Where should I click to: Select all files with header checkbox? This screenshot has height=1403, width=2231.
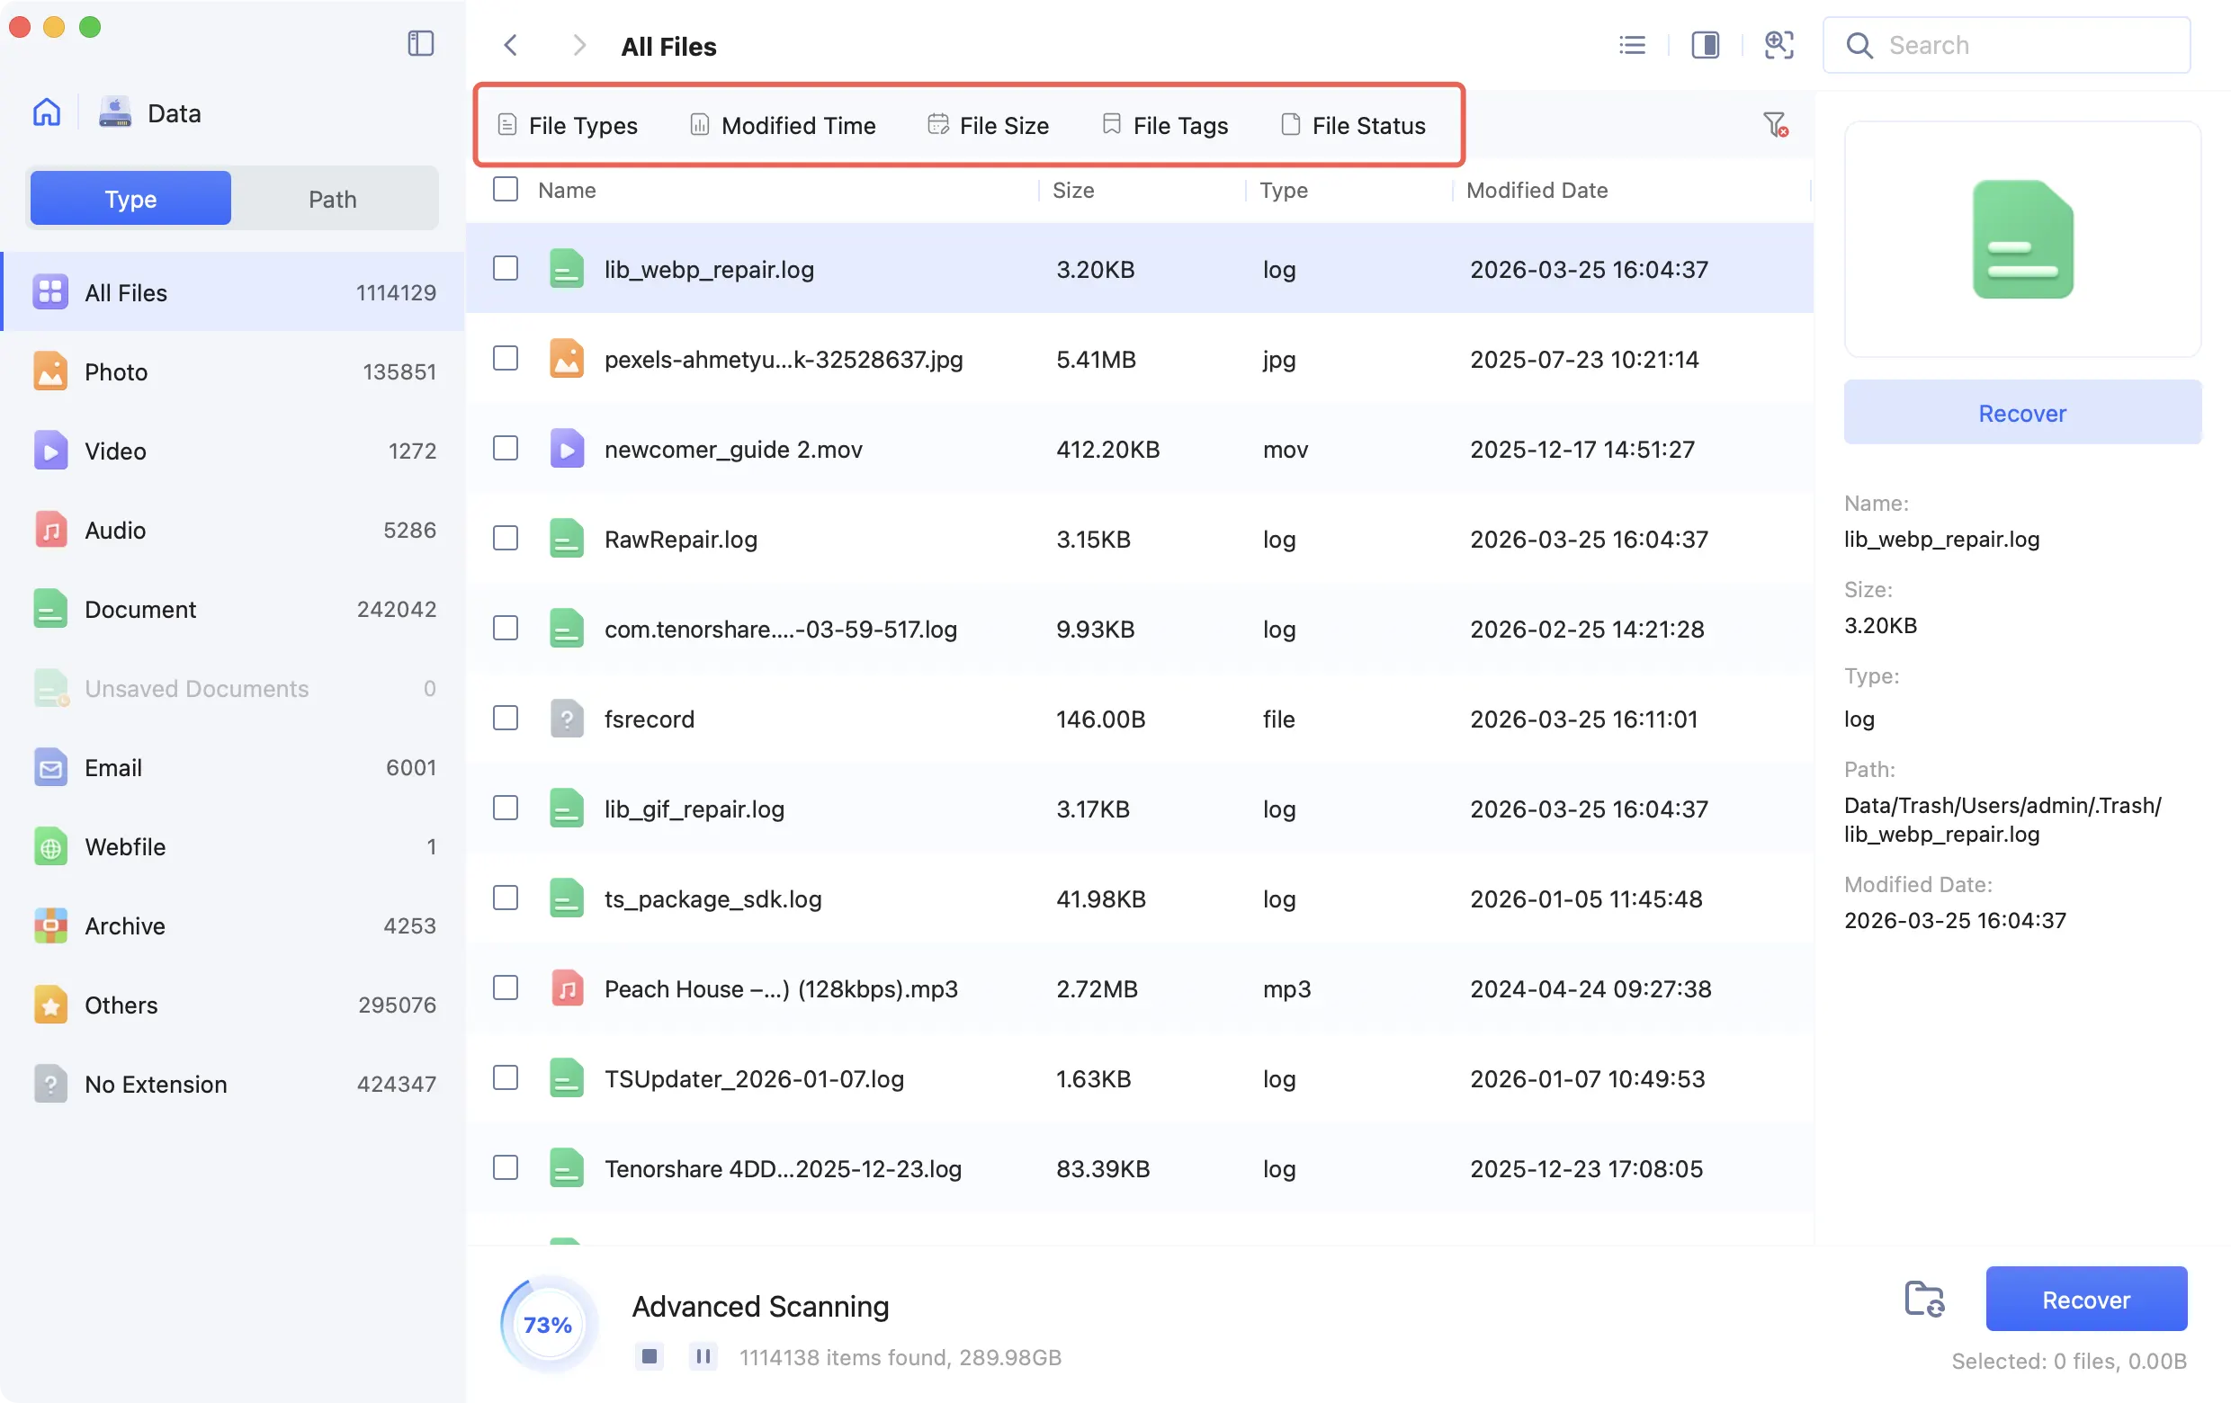(505, 189)
